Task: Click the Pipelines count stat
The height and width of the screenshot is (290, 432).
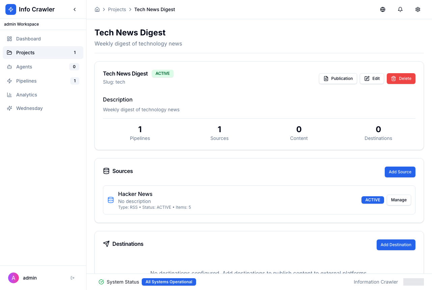Action: point(140,133)
